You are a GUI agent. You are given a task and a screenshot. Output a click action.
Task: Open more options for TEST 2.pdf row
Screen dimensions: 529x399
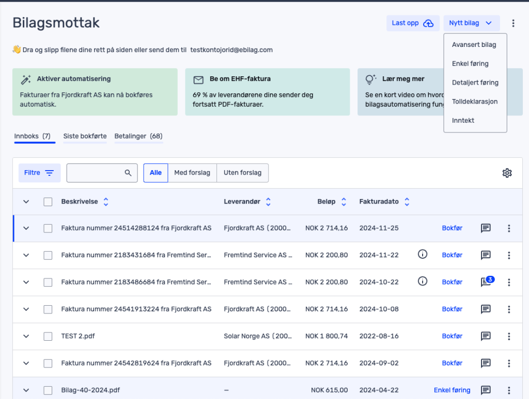[x=509, y=336]
